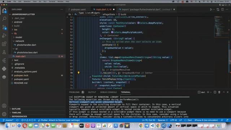Open the Terminal menu in menu bar
The width and height of the screenshot is (231, 130).
pos(52,1)
